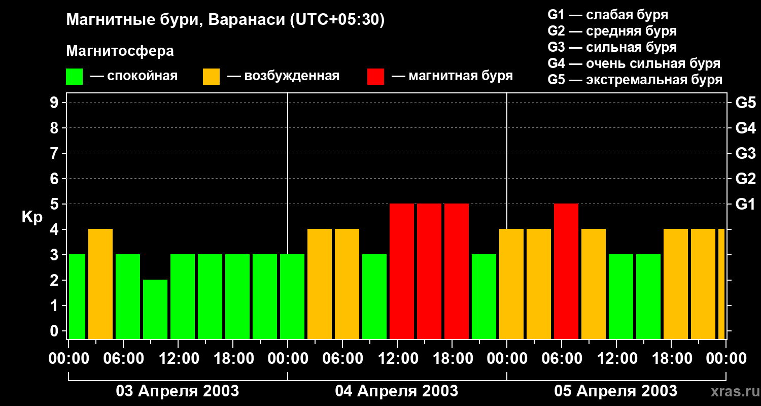Click the G1 label on the right axis
761x406 pixels.
(745, 204)
